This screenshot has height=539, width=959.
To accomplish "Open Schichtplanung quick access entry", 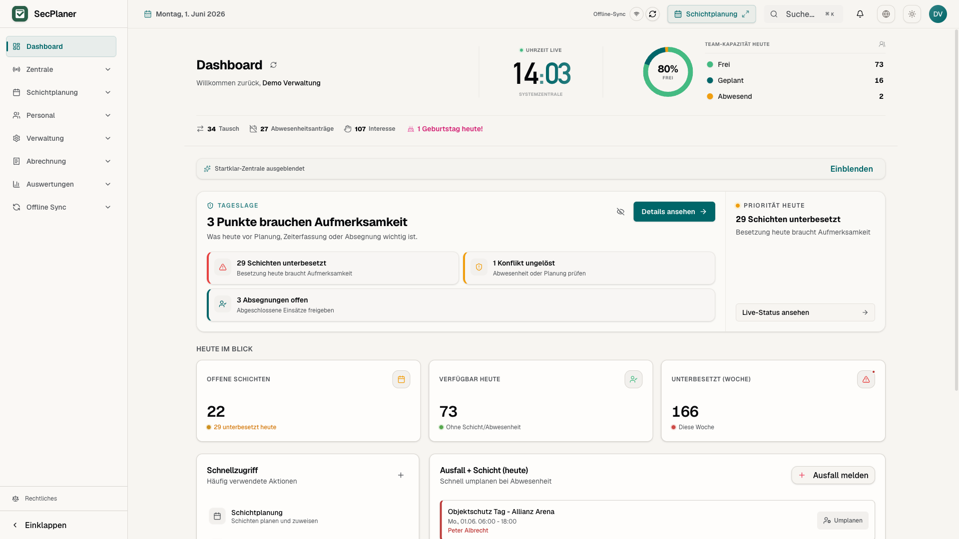I will pos(308,517).
